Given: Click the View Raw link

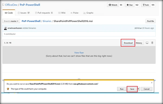Looking at the screenshot, I should 79,53.
